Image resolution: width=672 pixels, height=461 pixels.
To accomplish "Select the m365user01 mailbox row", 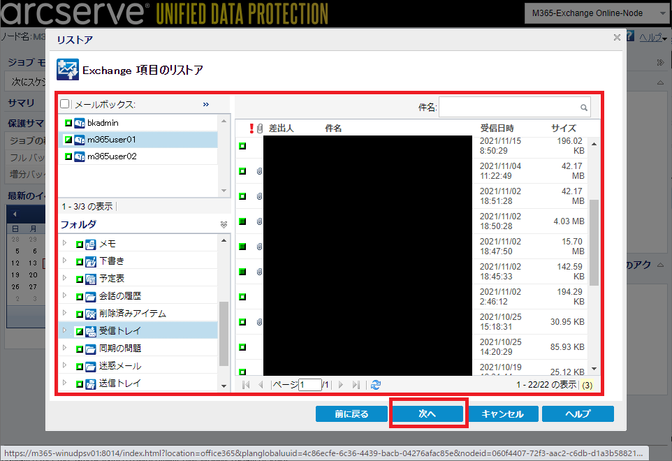I will tap(138, 140).
